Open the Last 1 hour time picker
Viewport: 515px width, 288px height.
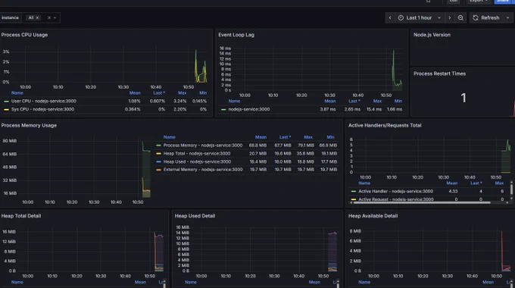419,17
